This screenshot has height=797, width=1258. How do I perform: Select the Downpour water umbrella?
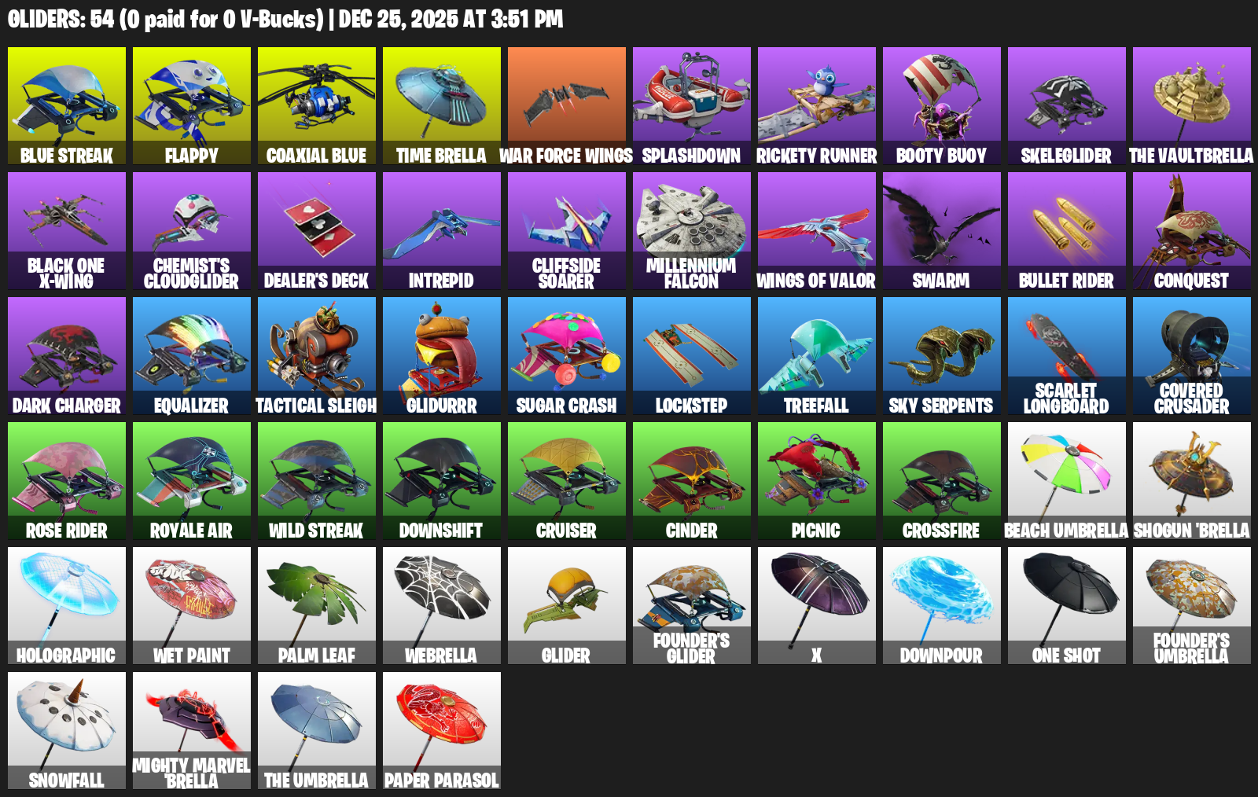(x=942, y=606)
